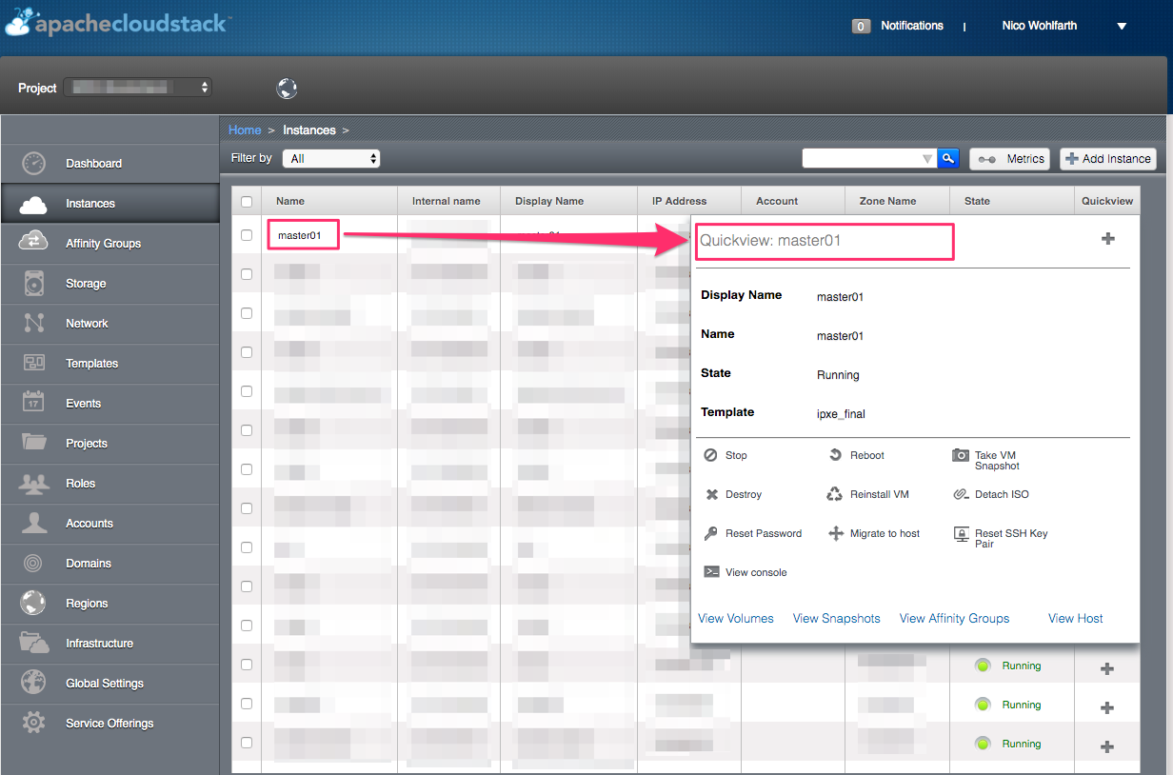Open the Projects folder icon
This screenshot has height=775, width=1173.
[33, 443]
